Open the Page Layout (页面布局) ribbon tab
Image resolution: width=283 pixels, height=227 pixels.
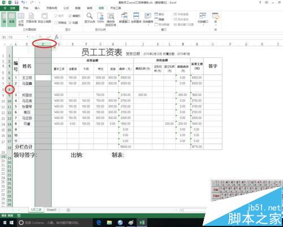click(x=52, y=8)
